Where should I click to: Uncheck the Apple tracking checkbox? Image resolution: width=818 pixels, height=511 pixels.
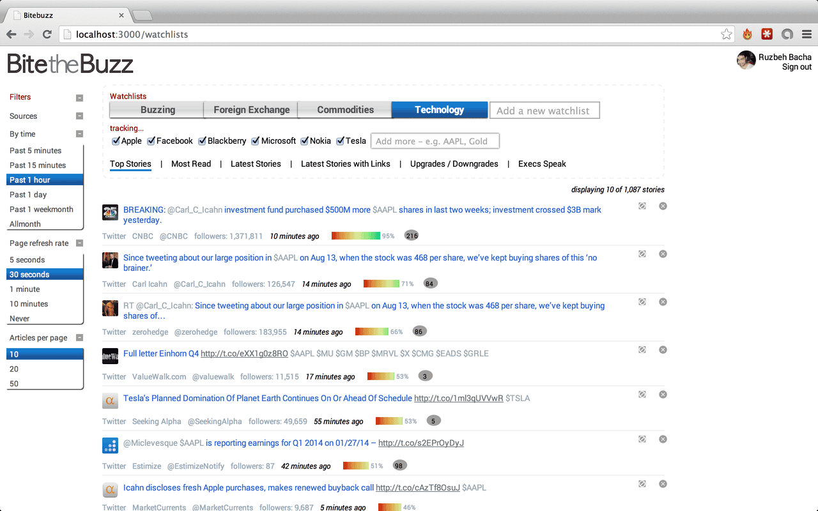click(116, 141)
